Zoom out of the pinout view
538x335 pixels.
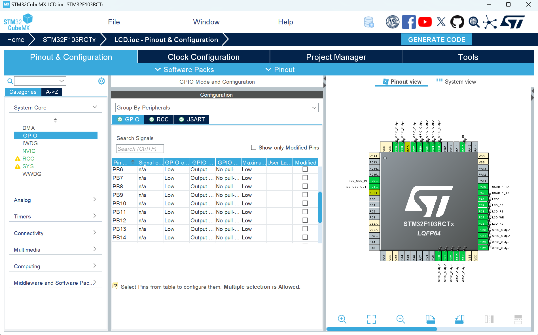[401, 319]
